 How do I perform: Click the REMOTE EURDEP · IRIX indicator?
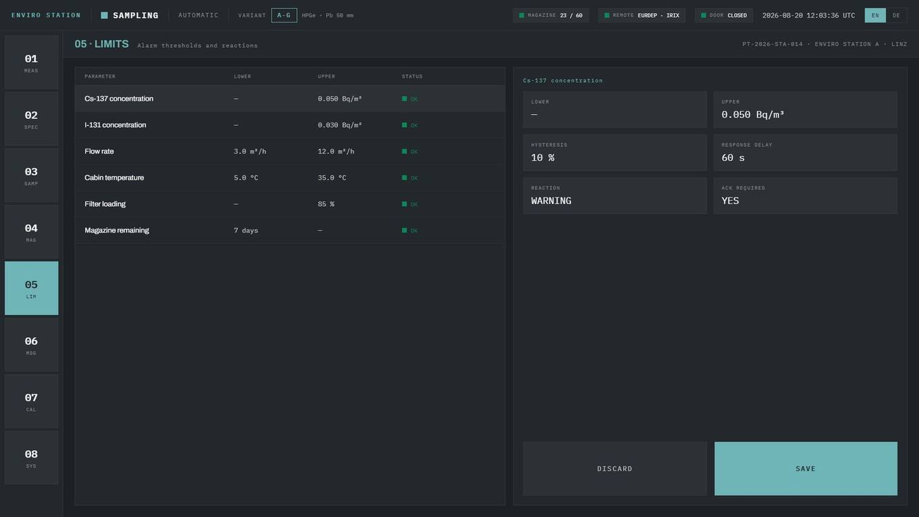(642, 15)
